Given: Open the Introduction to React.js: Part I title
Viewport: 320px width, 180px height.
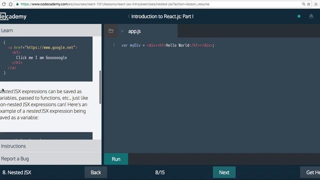Looking at the screenshot, I should point(162,16).
